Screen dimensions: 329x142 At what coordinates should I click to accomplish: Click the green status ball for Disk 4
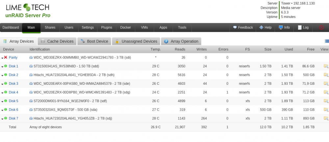[6, 92]
